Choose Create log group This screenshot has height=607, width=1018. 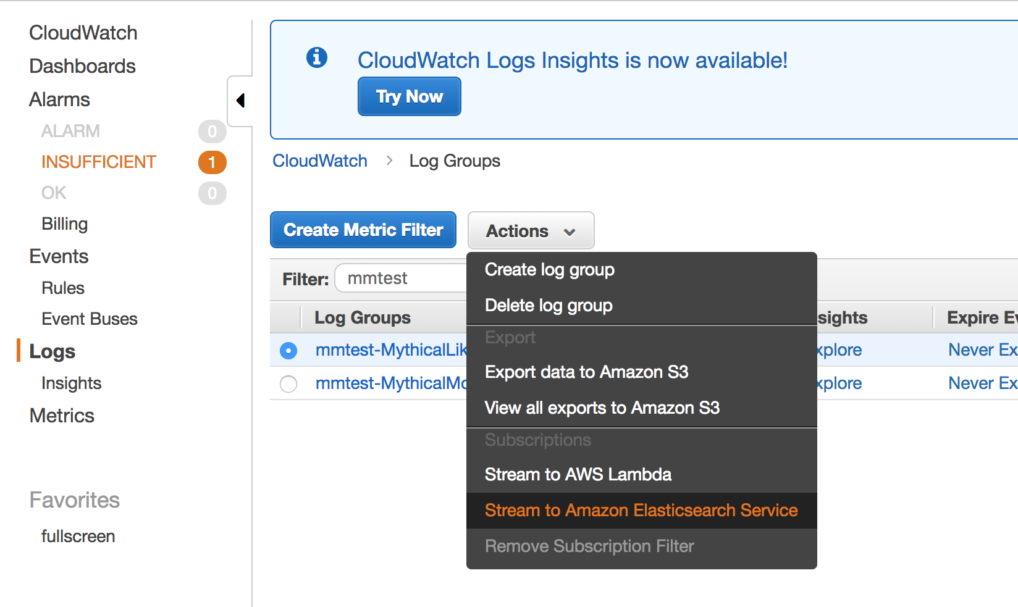(642, 270)
